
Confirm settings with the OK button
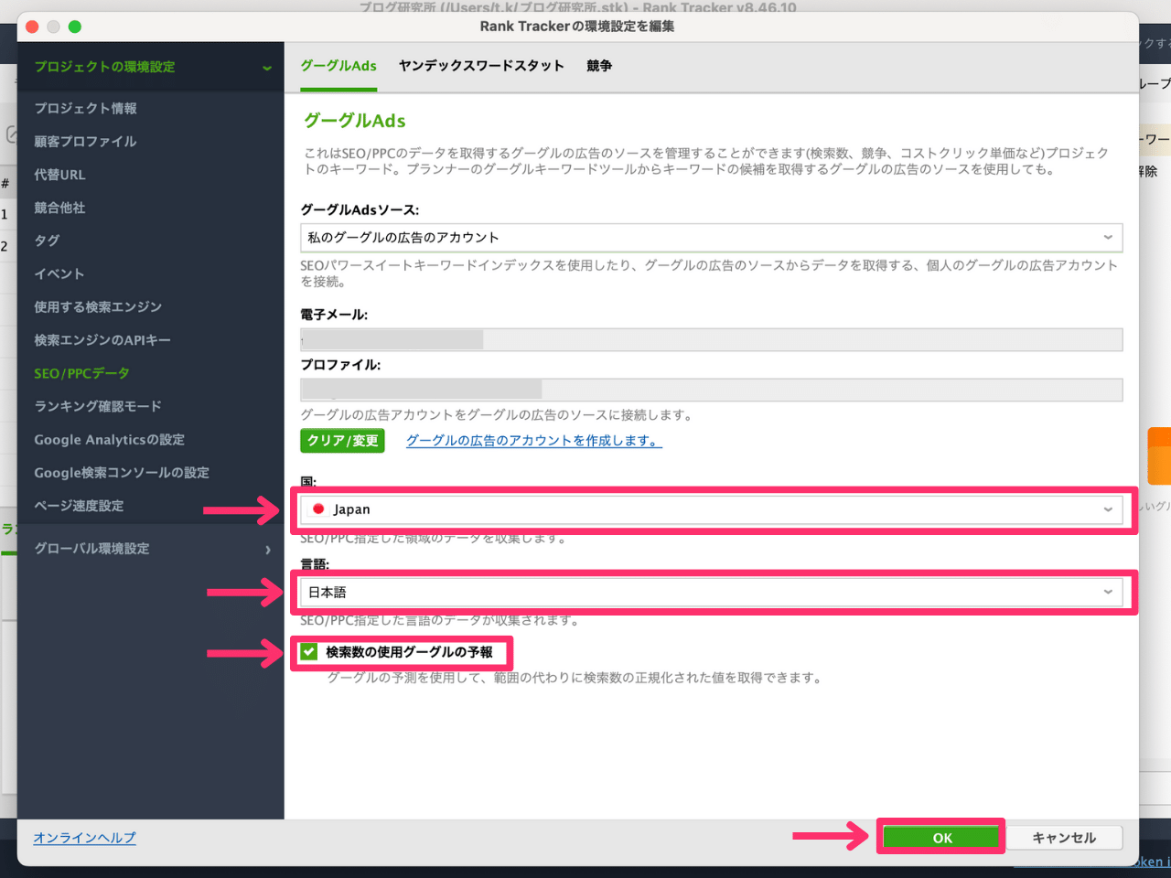tap(942, 838)
